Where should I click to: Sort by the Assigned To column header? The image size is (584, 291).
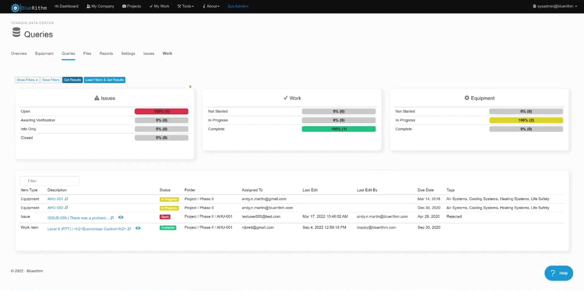point(252,190)
